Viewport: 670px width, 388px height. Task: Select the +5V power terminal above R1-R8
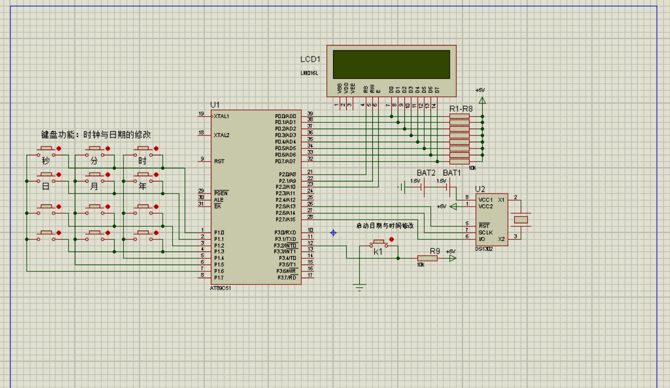(x=482, y=99)
